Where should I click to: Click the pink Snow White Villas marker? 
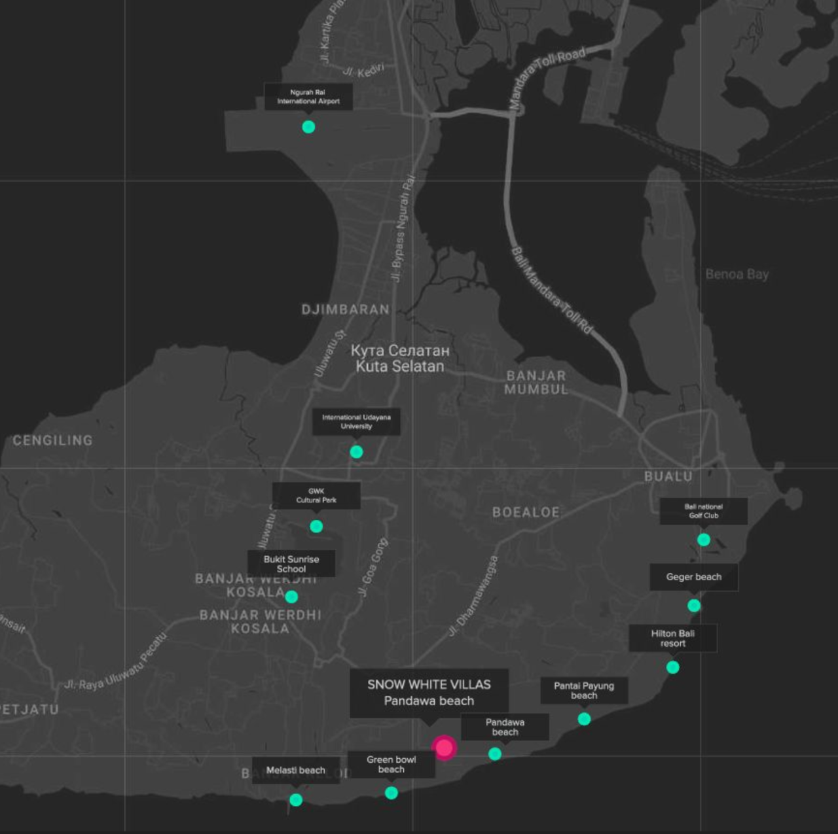[444, 747]
